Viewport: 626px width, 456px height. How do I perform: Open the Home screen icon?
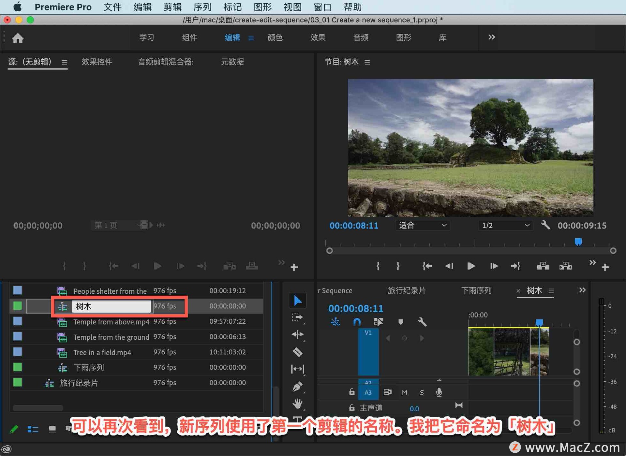(x=18, y=38)
